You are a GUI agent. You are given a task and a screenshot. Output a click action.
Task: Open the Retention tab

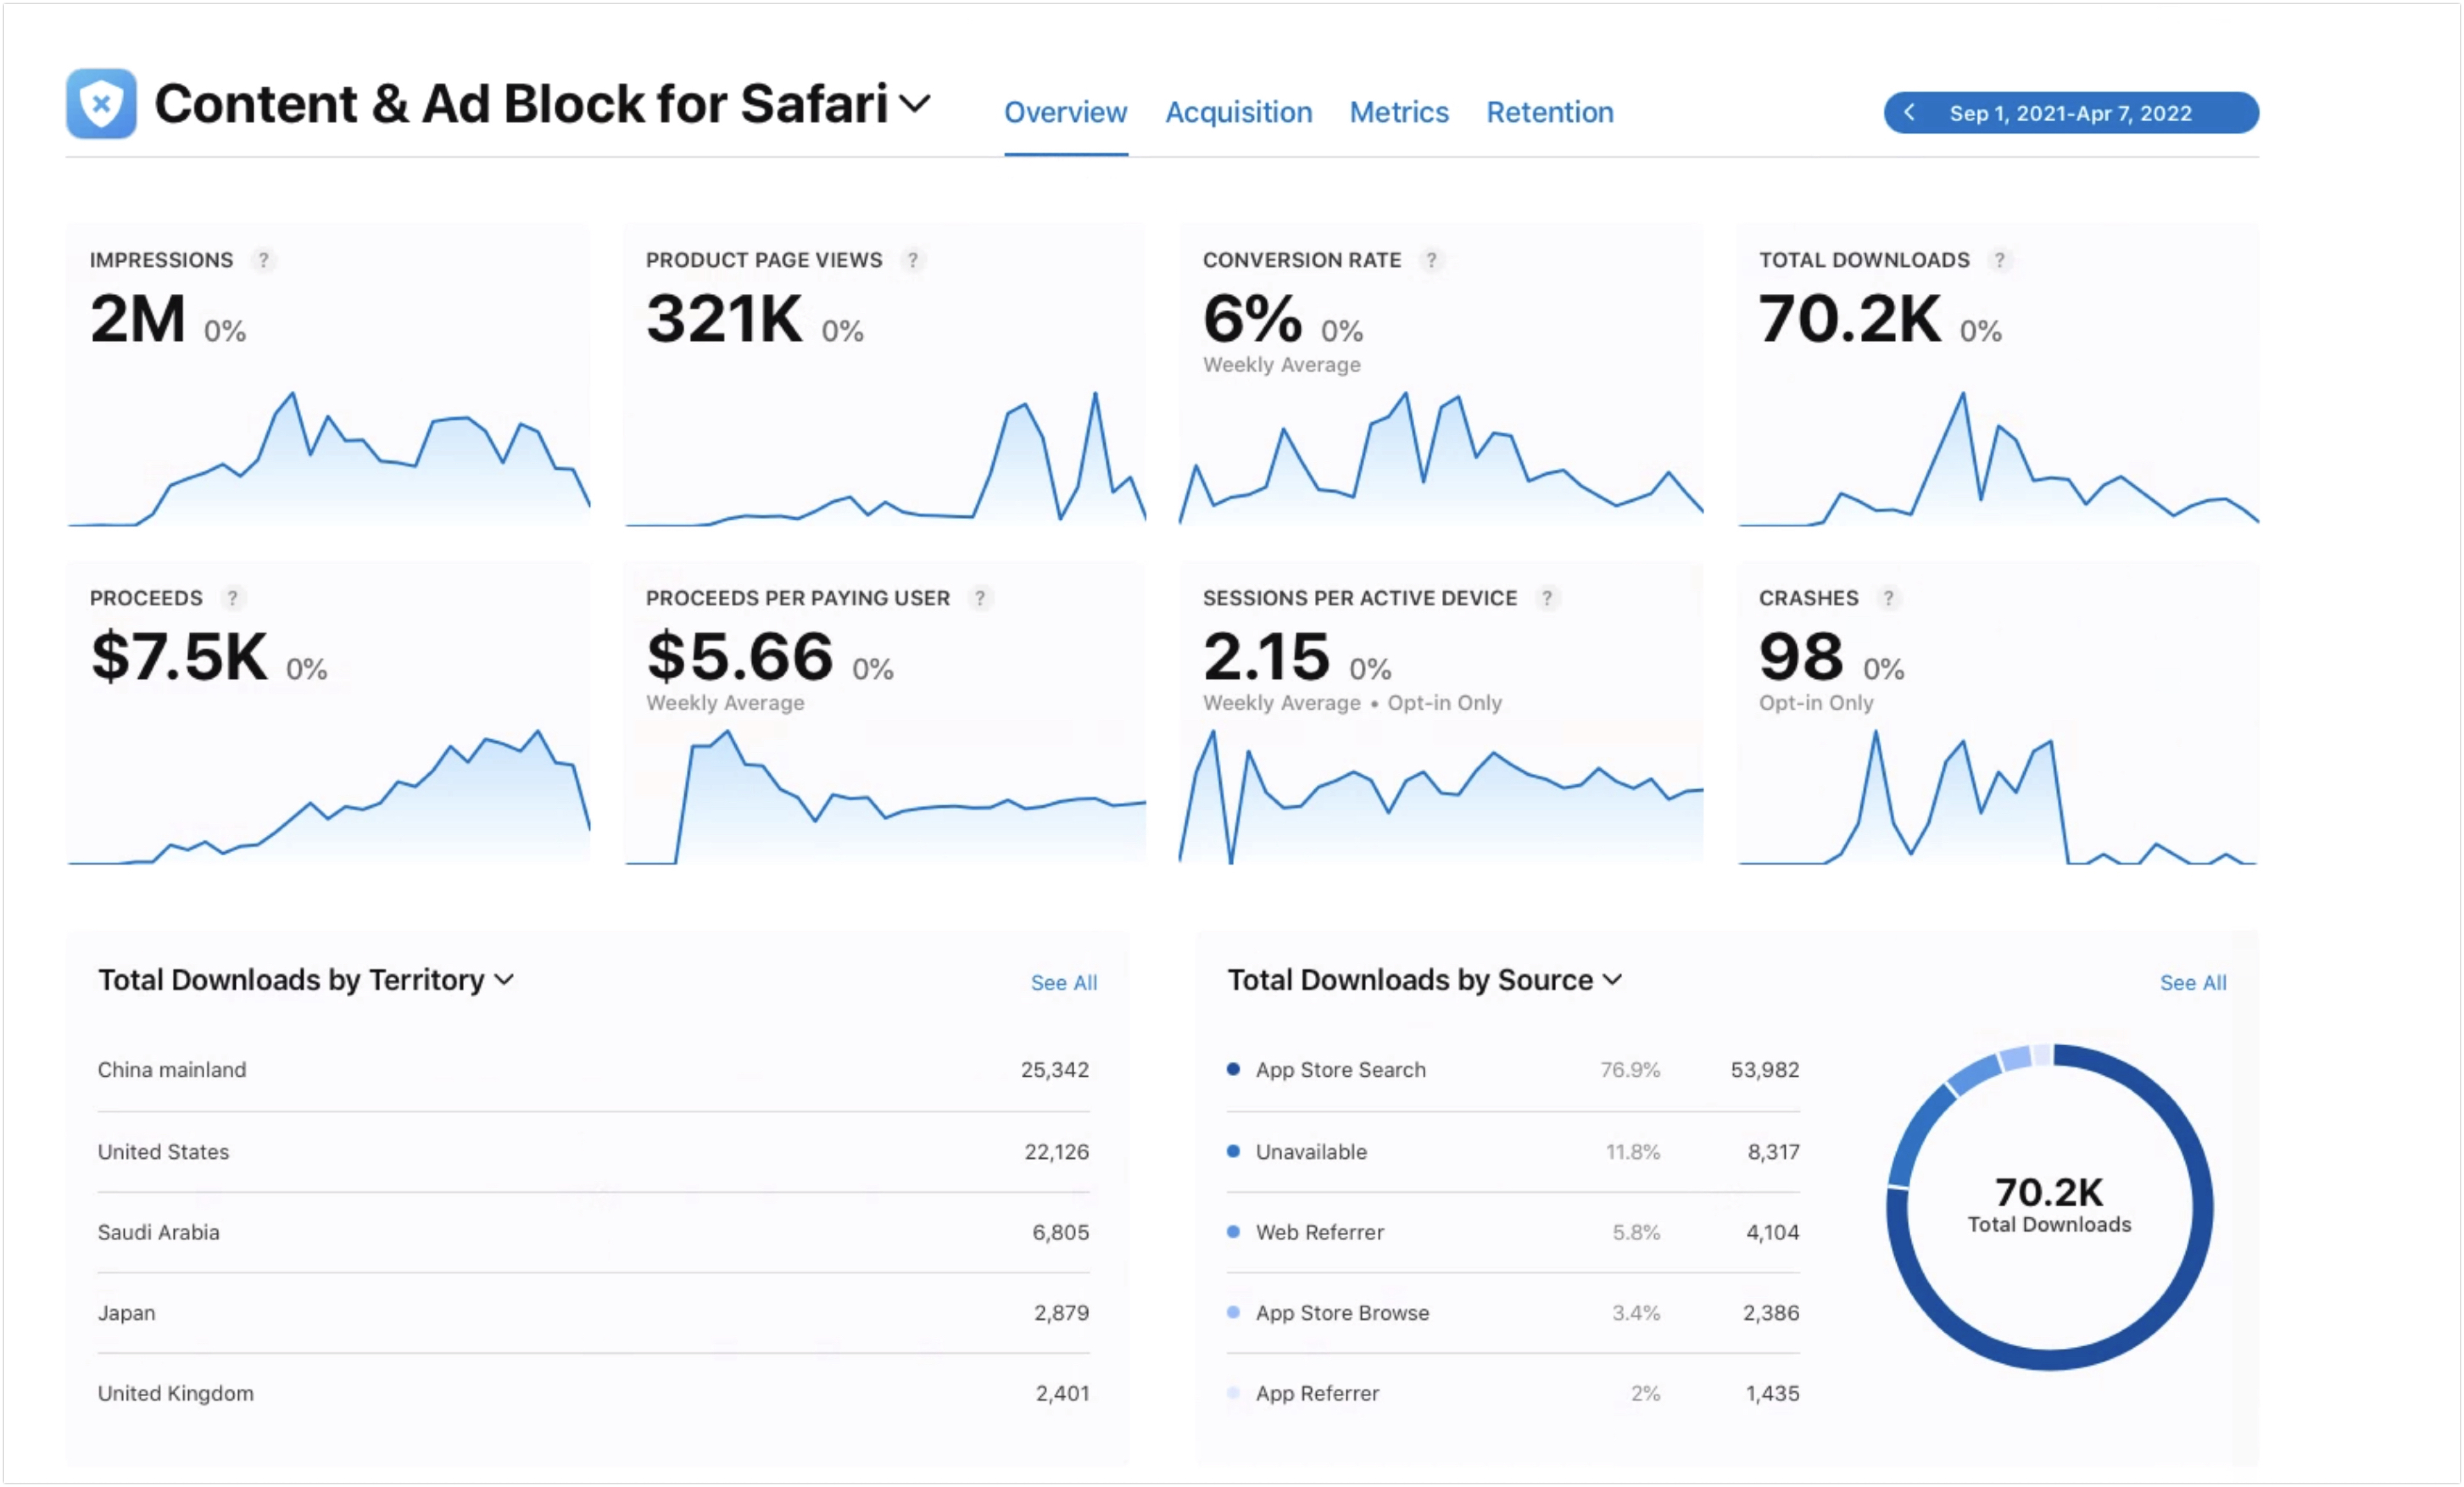pos(1549,112)
